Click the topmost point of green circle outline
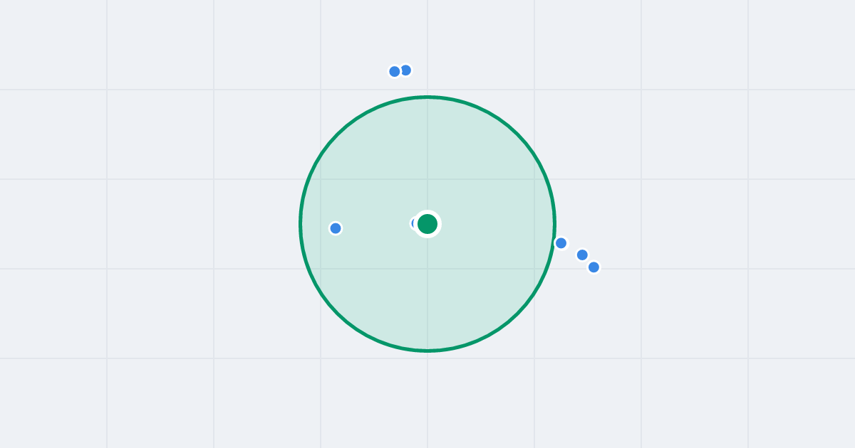This screenshot has width=855, height=448. point(427,97)
